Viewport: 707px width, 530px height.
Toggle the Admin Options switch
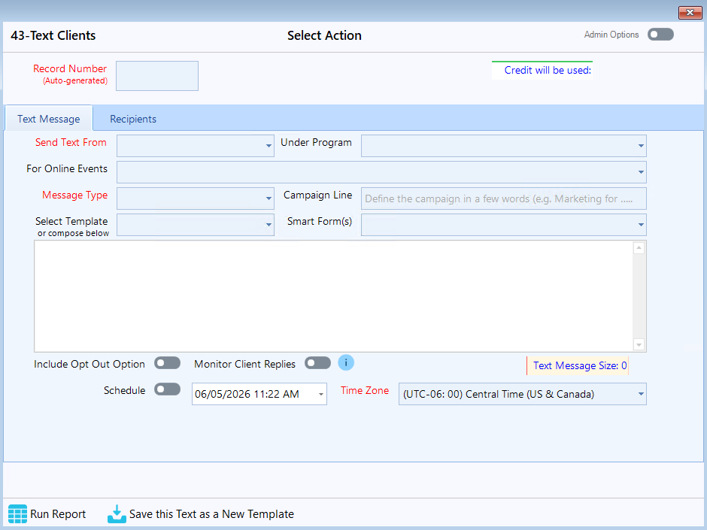(x=660, y=35)
